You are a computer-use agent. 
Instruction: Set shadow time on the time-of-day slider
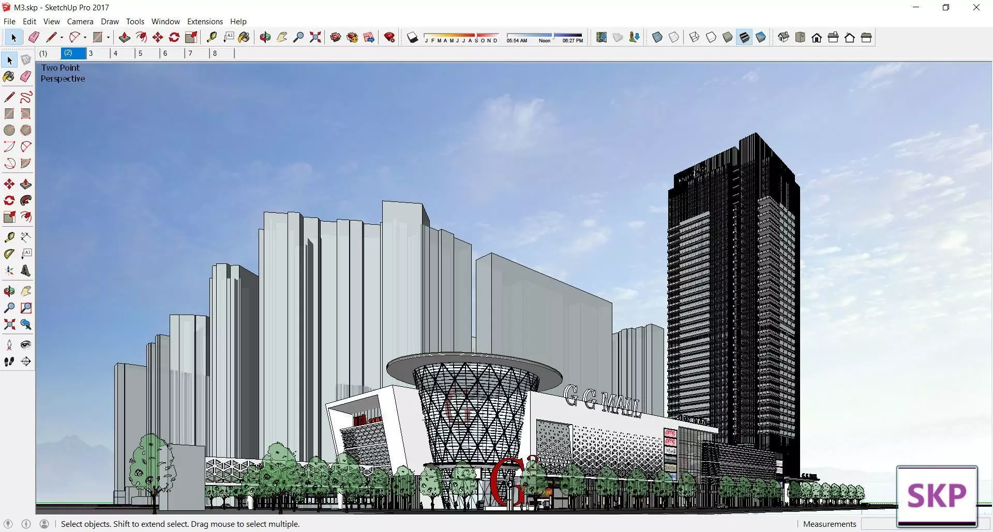[x=545, y=38]
